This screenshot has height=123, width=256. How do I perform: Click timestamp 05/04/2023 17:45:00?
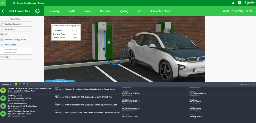pos(131,93)
